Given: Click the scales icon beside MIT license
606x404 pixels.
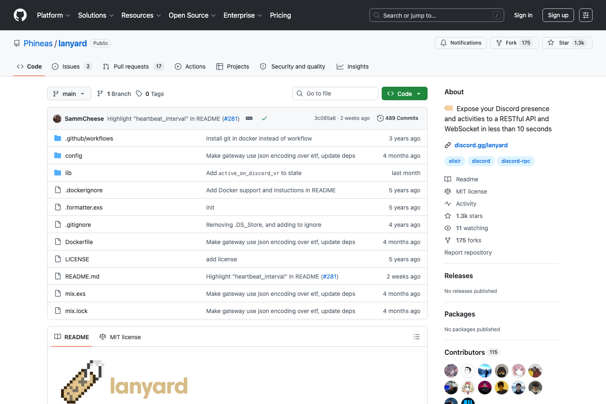Looking at the screenshot, I should [x=447, y=191].
